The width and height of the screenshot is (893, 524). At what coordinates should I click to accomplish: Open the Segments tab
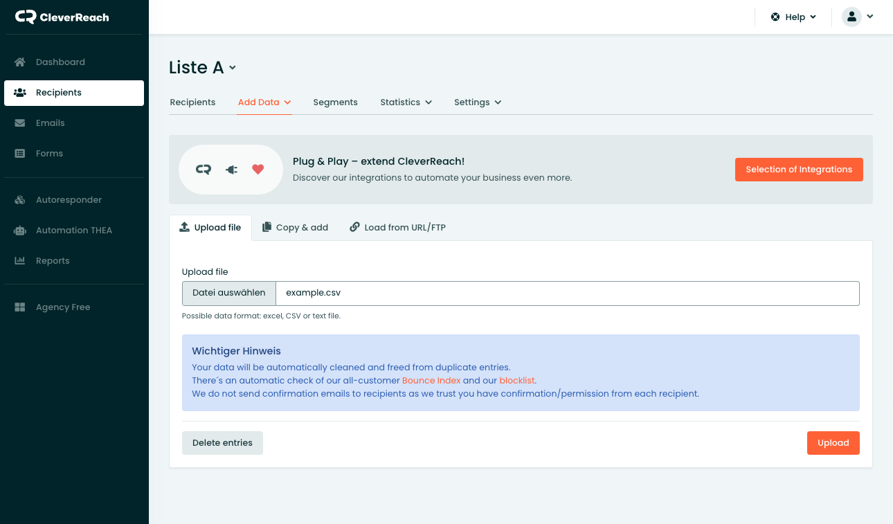click(335, 102)
